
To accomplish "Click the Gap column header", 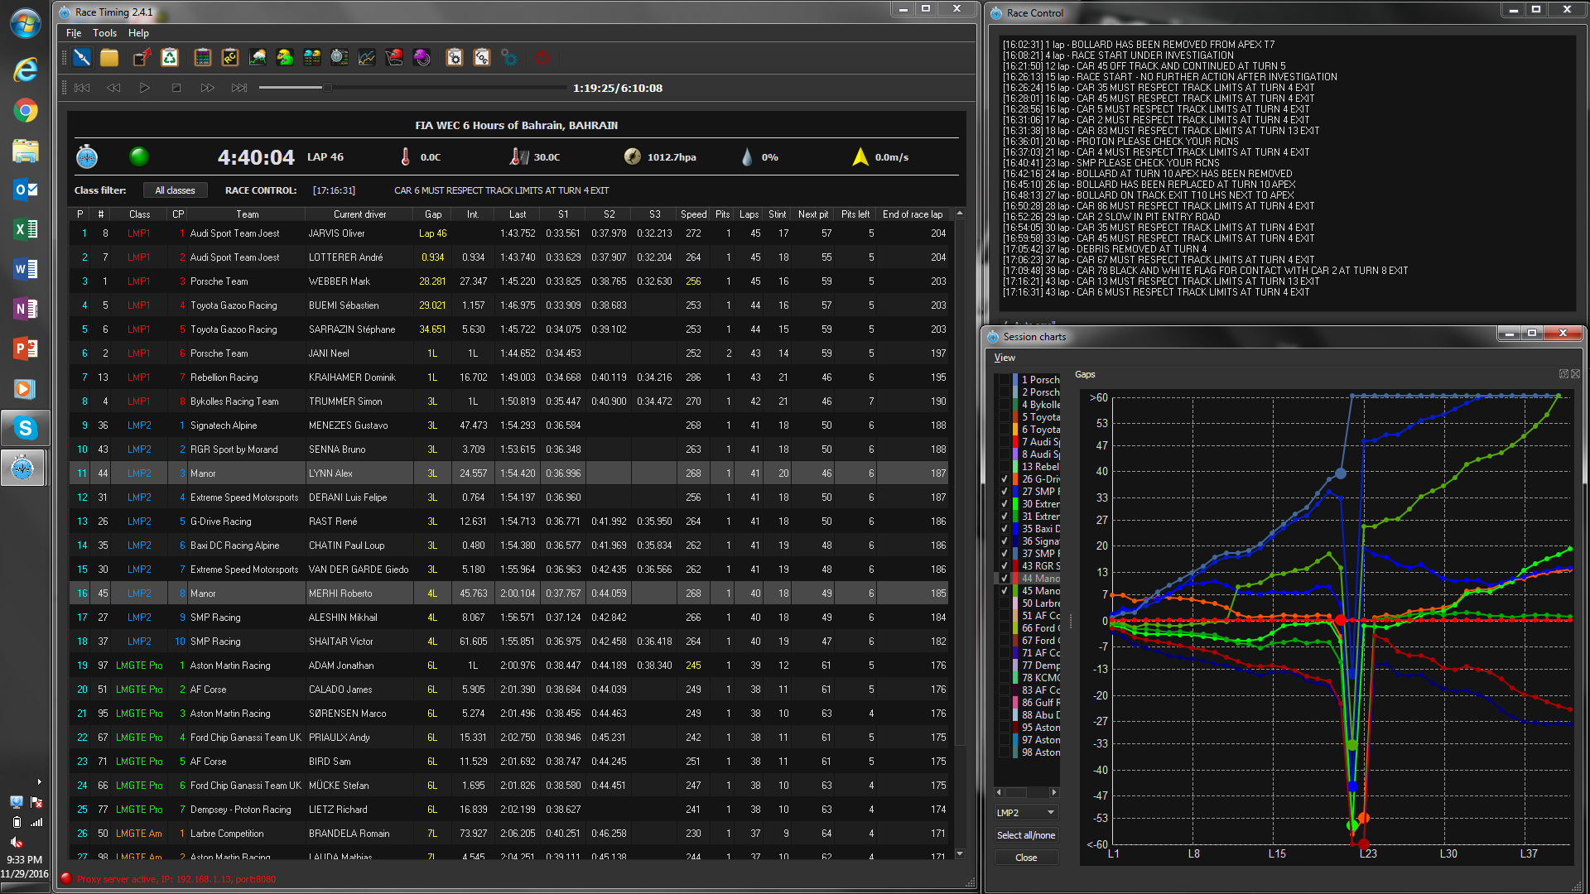I will tap(433, 214).
